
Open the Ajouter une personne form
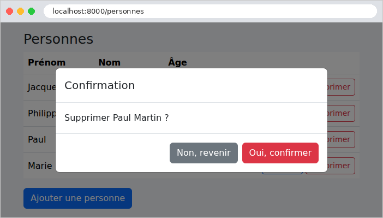pyautogui.click(x=77, y=198)
